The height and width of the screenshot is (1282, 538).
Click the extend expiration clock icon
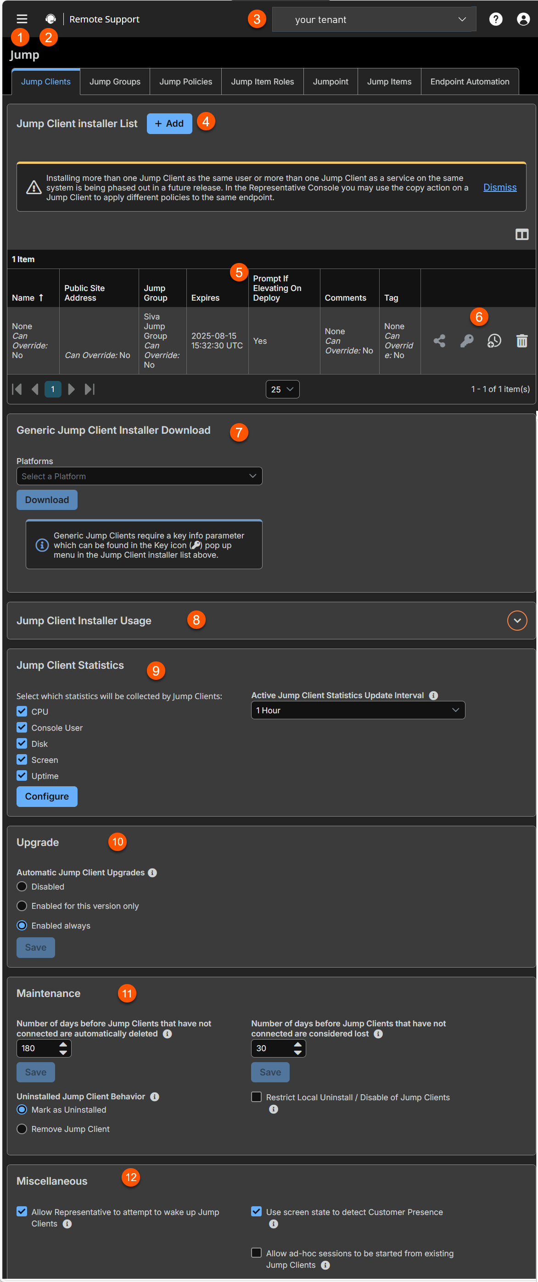pos(494,341)
